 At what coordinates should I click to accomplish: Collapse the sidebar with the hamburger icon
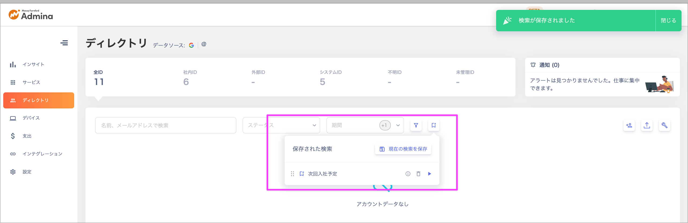(x=64, y=43)
